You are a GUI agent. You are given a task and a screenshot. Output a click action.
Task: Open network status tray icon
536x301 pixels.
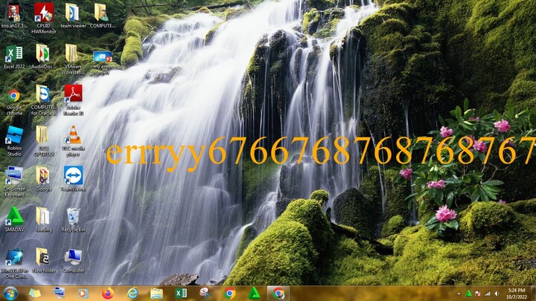click(488, 294)
